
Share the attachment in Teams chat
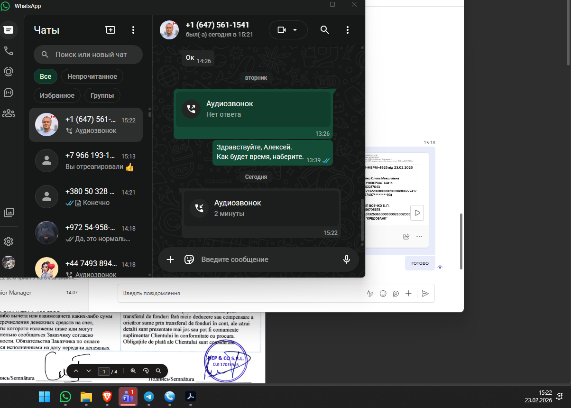(x=406, y=236)
